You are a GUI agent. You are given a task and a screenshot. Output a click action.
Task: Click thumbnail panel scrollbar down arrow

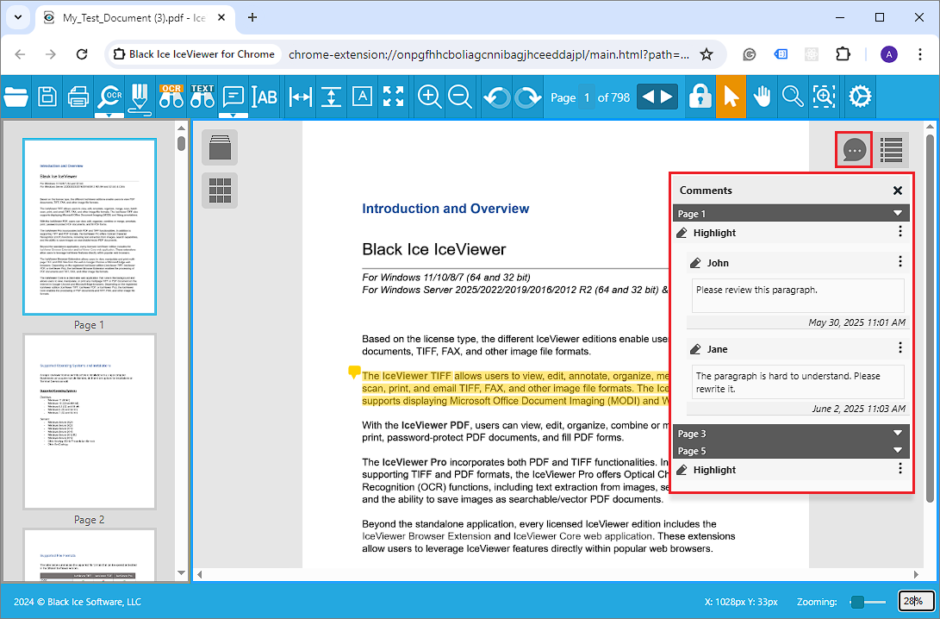pyautogui.click(x=182, y=572)
